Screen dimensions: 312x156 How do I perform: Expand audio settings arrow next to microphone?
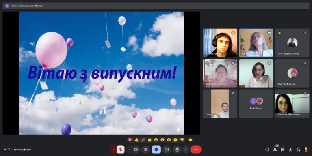point(114,150)
